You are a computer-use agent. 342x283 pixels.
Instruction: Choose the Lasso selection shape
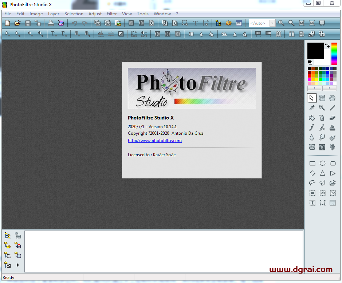click(x=312, y=183)
